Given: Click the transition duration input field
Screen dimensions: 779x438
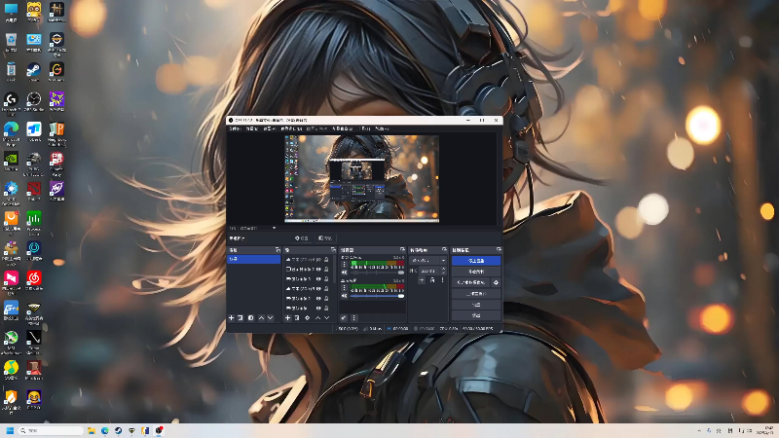Looking at the screenshot, I should pos(429,272).
